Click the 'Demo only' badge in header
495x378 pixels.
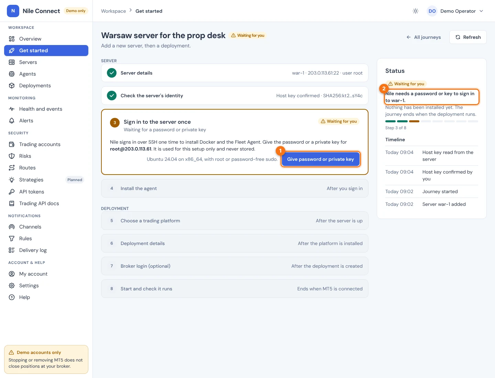tap(76, 11)
